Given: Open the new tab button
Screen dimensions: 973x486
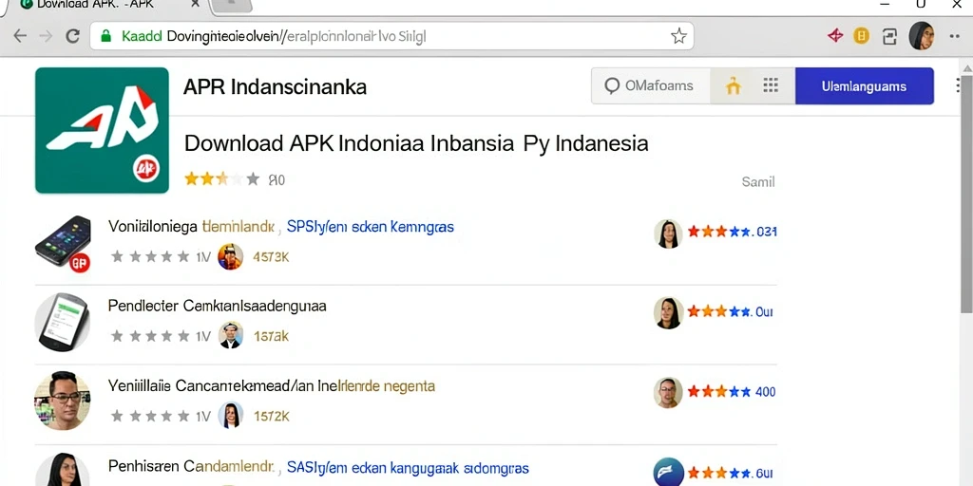Looking at the screenshot, I should tap(232, 6).
